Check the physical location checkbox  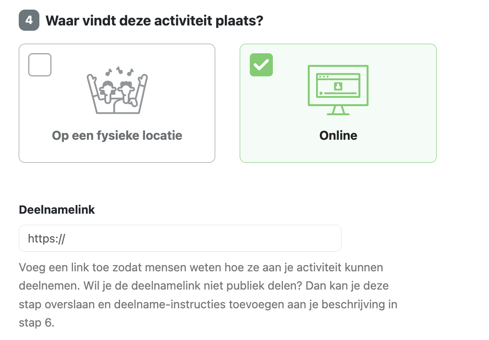(40, 65)
